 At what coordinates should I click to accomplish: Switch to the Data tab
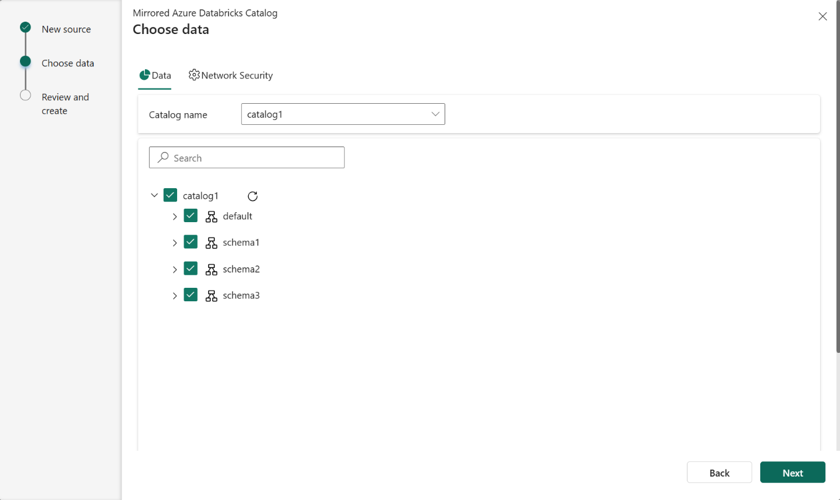(x=155, y=75)
